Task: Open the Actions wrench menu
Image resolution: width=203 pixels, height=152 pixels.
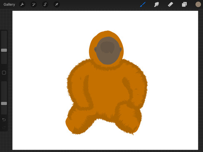Action: (x=22, y=5)
